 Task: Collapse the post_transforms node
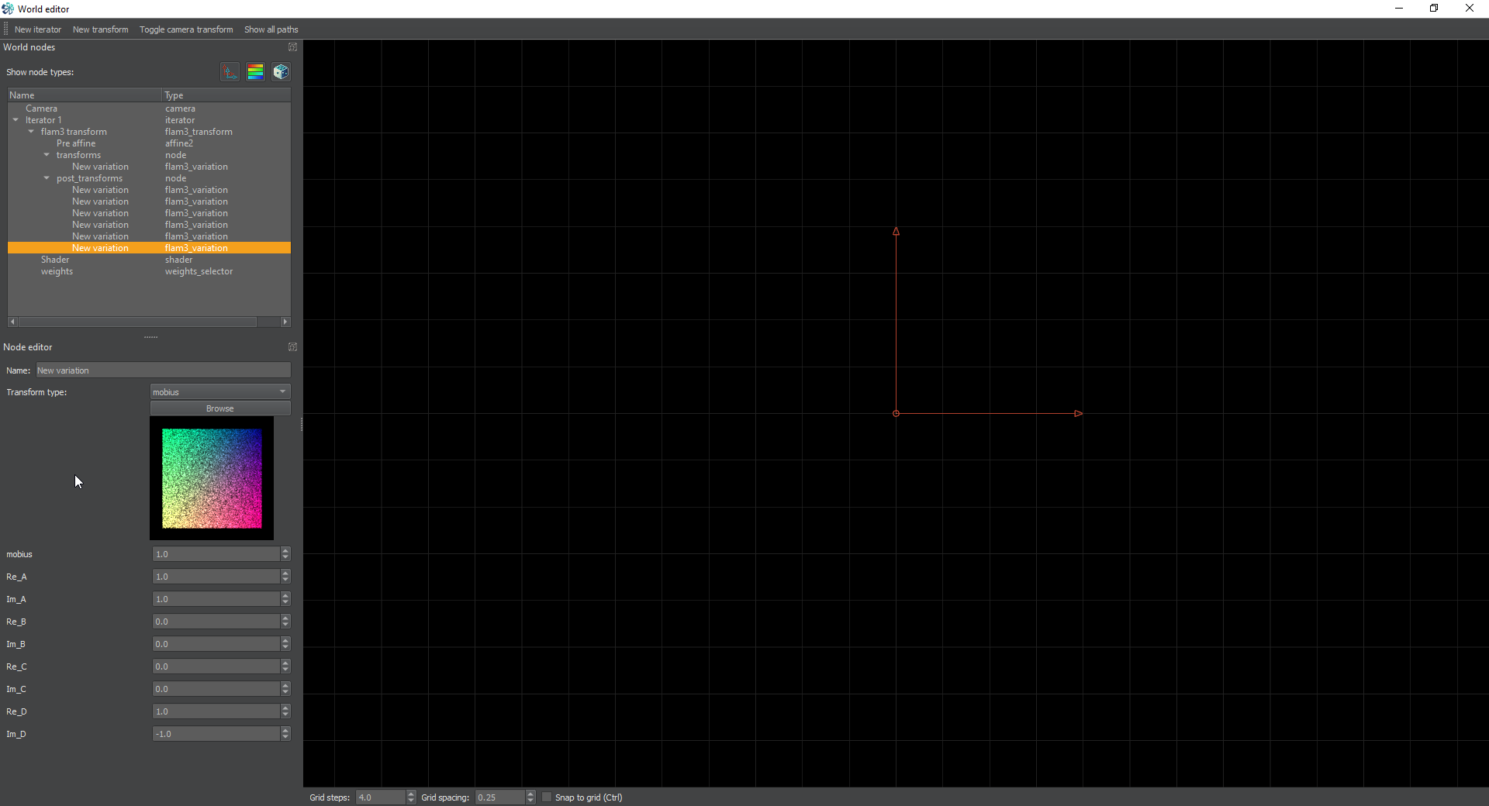coord(47,178)
